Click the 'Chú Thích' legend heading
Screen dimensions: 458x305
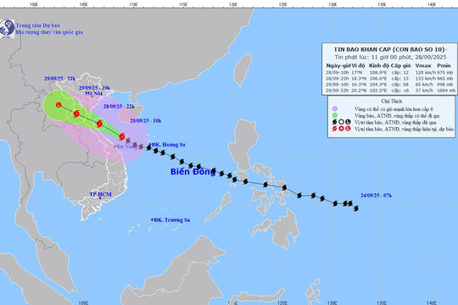[391, 102]
